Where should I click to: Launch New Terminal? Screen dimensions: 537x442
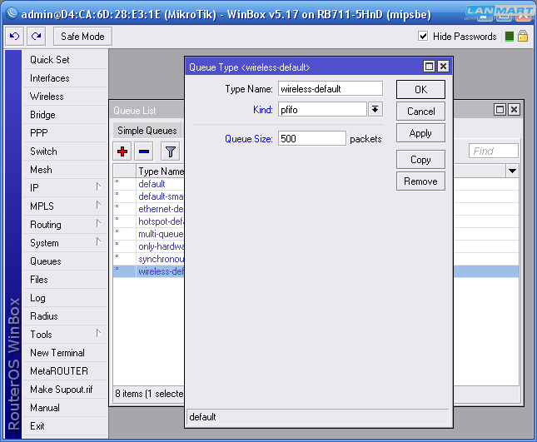tap(65, 353)
